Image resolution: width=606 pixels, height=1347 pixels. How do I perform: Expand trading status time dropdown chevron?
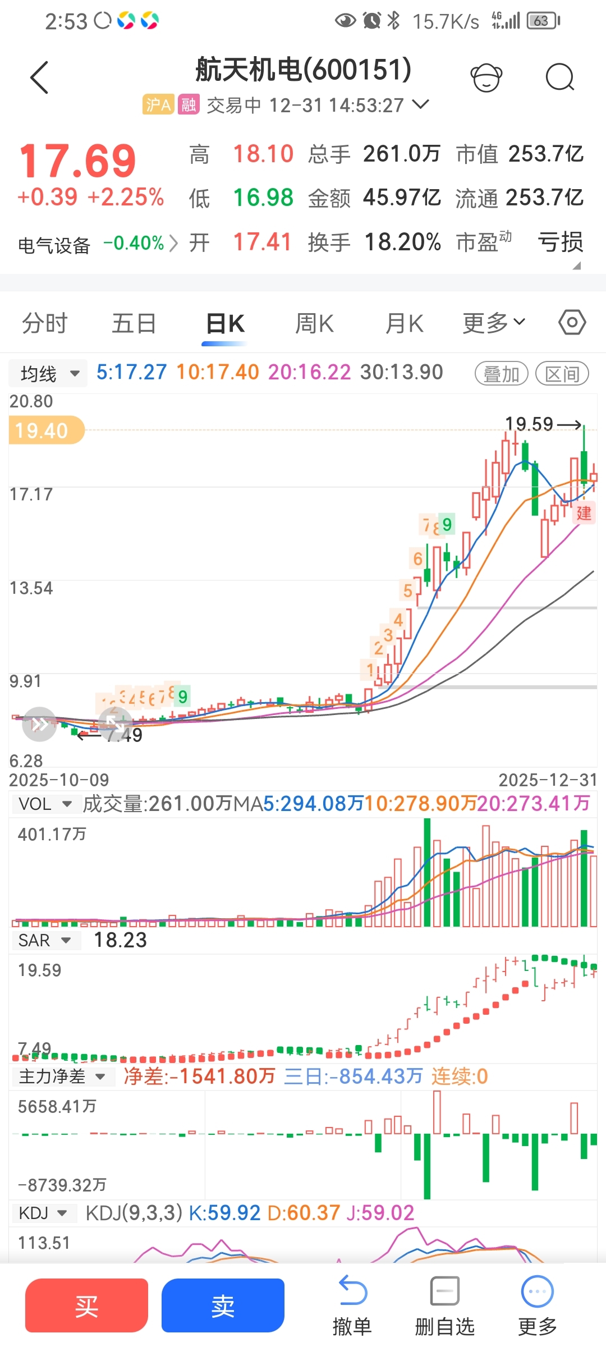pyautogui.click(x=421, y=104)
